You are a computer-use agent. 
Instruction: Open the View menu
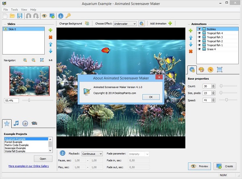click(24, 10)
